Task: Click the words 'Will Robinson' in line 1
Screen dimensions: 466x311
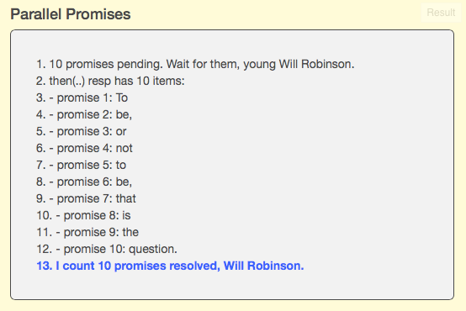Action: point(316,64)
